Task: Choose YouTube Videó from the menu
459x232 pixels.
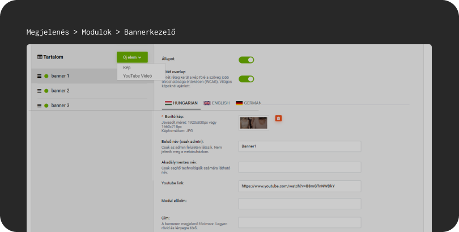Action: pyautogui.click(x=137, y=76)
